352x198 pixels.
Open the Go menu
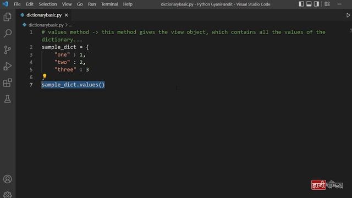click(80, 4)
